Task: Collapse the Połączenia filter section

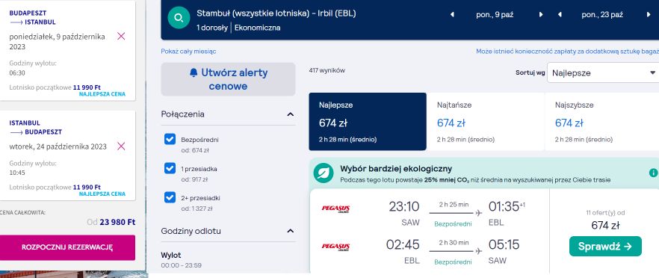Action: tap(291, 114)
